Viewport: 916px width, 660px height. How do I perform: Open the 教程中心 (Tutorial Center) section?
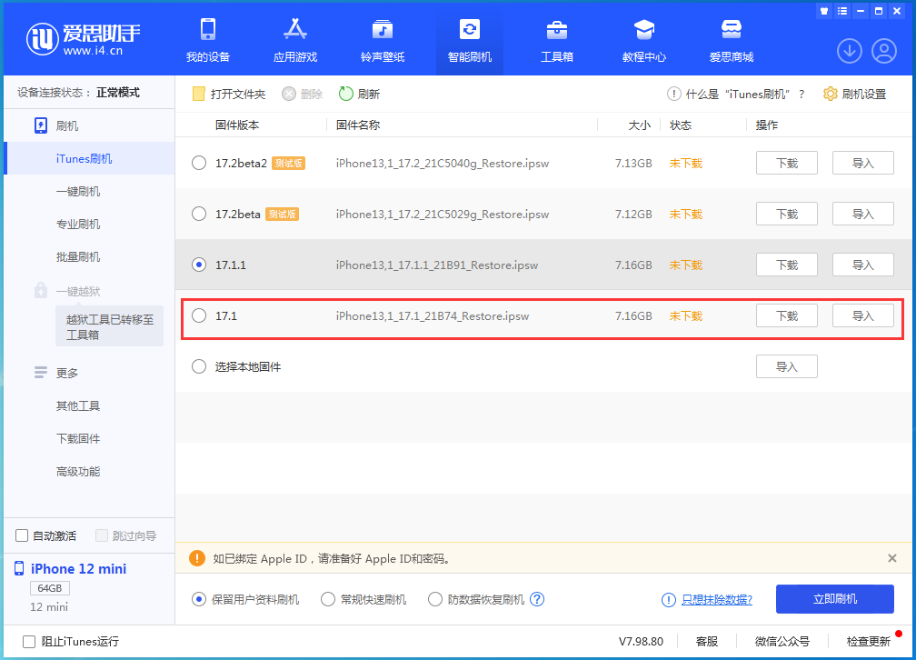click(643, 40)
